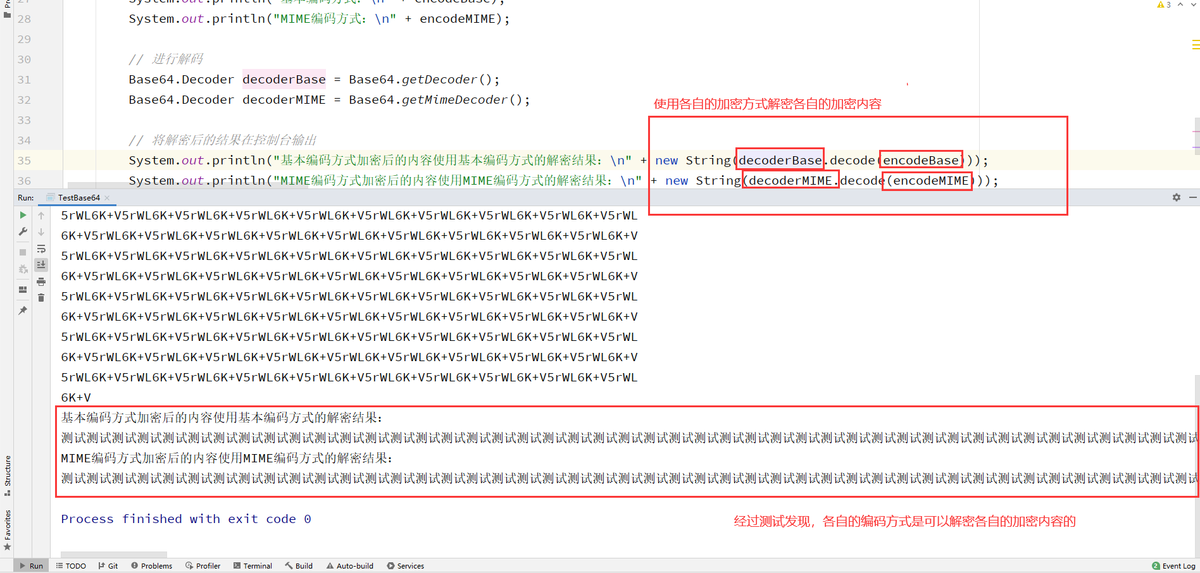The height and width of the screenshot is (573, 1200).
Task: Pin the Run tool window tab
Action: tap(23, 310)
